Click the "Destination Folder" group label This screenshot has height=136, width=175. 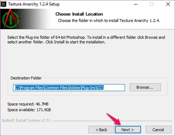point(26,78)
